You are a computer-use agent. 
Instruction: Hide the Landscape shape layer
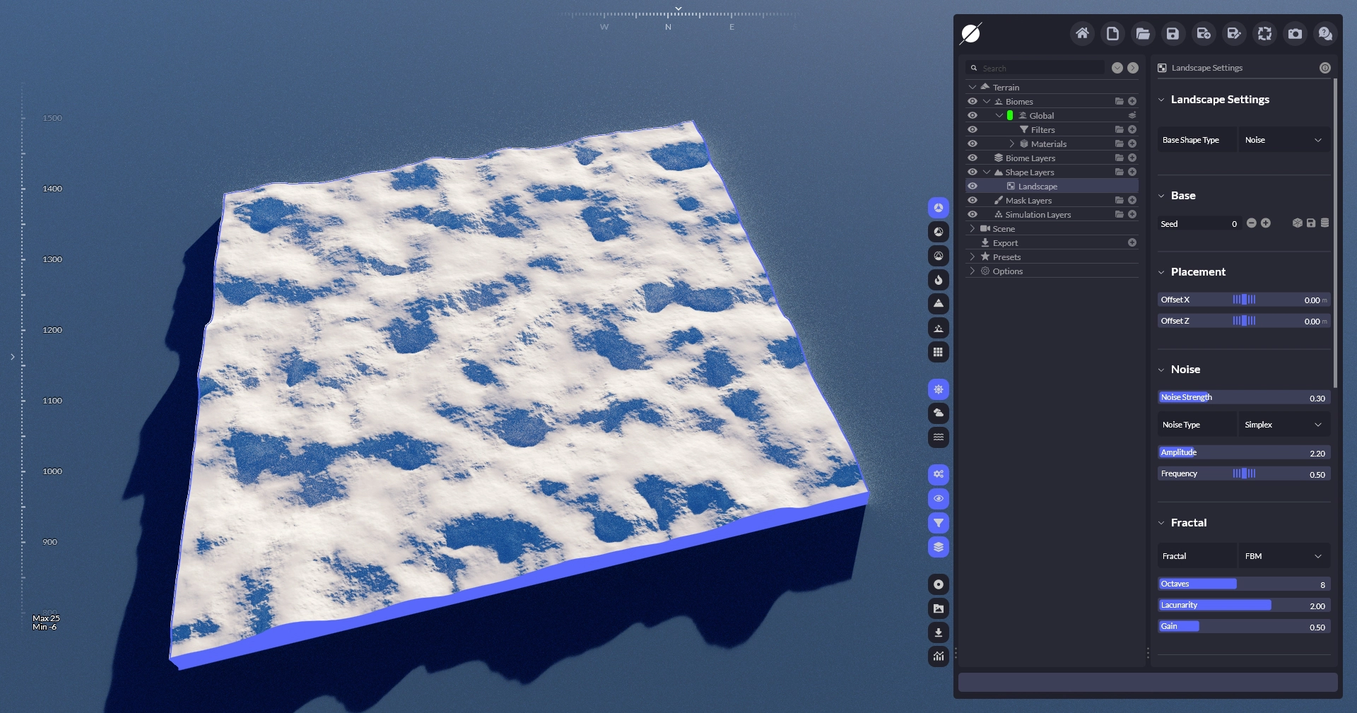tap(973, 187)
